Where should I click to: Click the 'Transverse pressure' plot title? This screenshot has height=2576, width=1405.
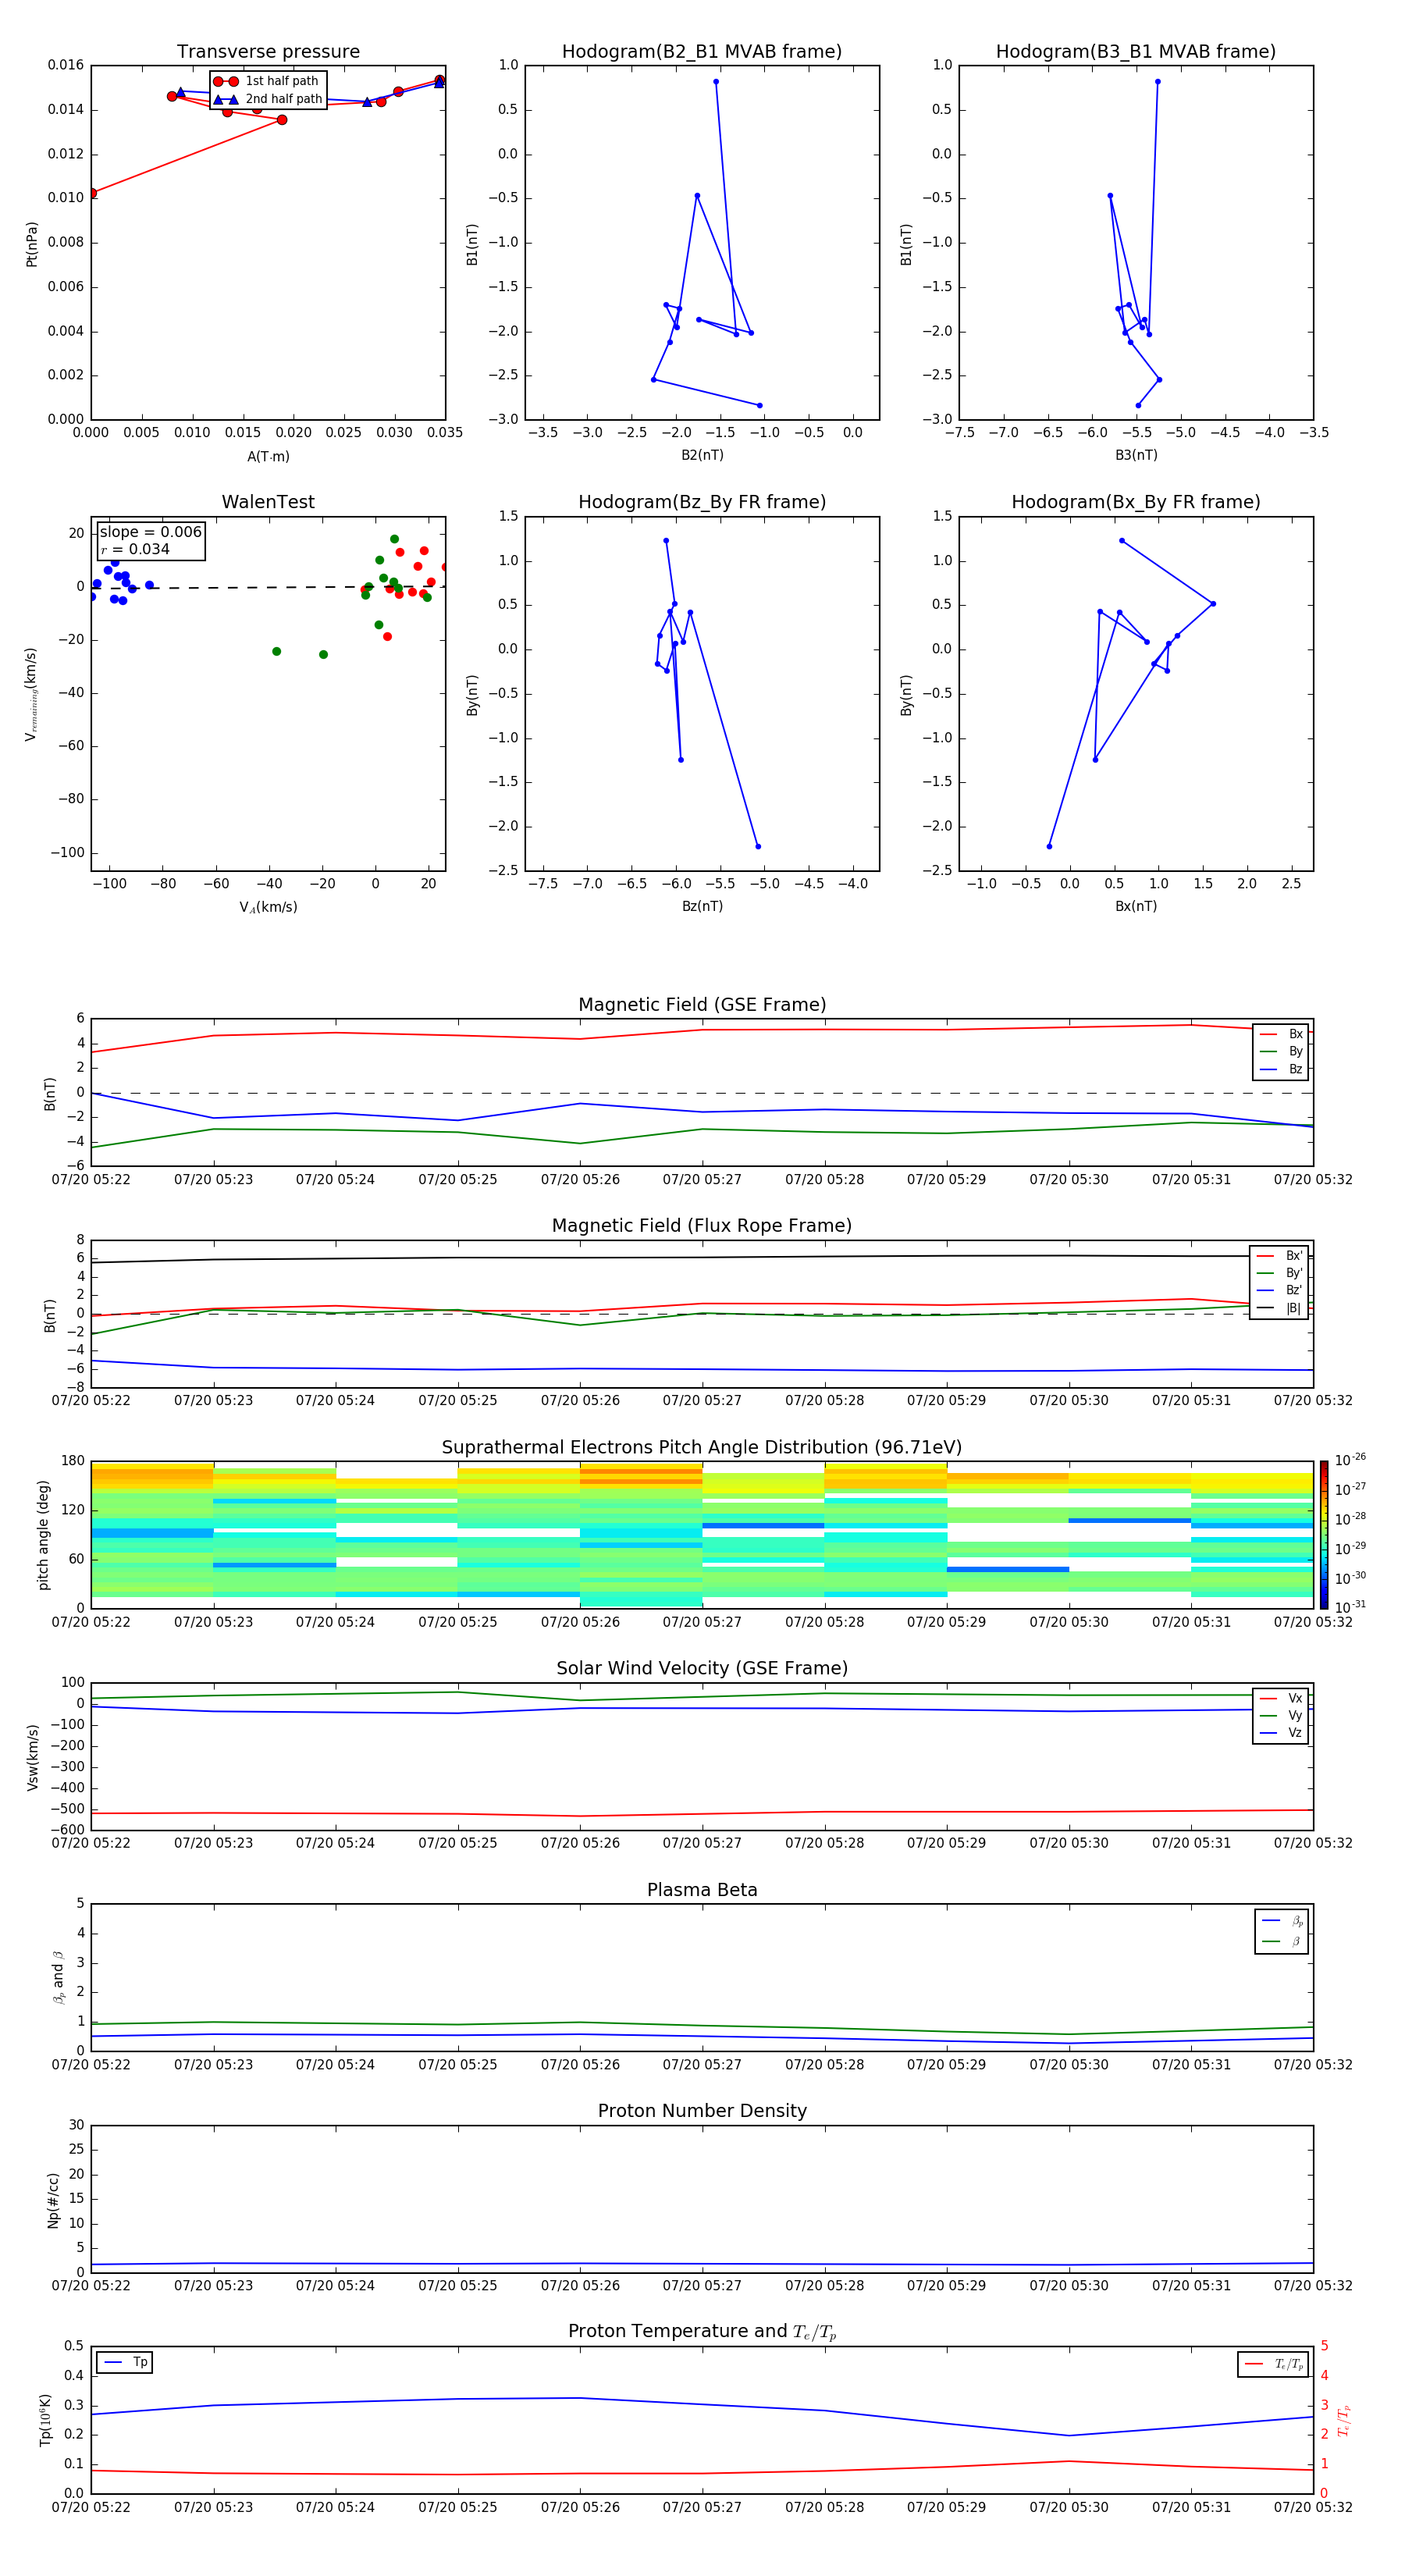pos(268,52)
